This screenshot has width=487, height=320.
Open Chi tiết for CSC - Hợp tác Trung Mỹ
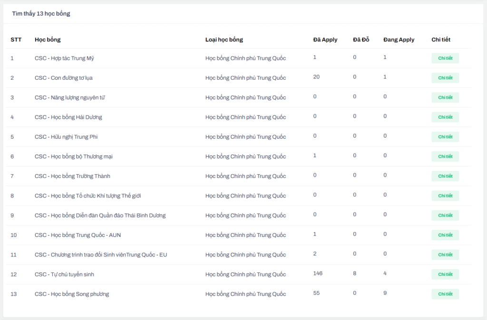(445, 58)
